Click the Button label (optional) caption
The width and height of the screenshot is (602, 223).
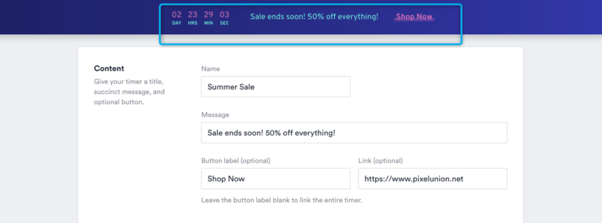pos(236,161)
